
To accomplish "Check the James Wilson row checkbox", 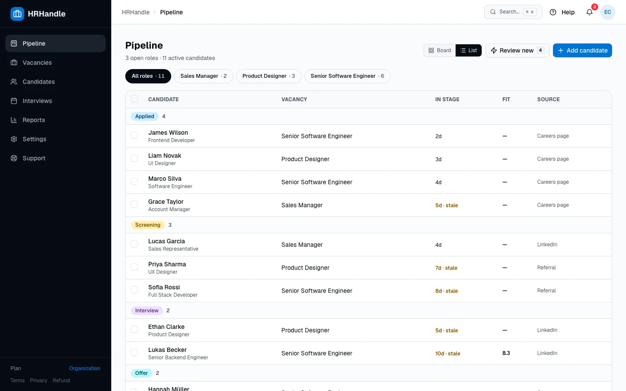I will click(x=134, y=135).
